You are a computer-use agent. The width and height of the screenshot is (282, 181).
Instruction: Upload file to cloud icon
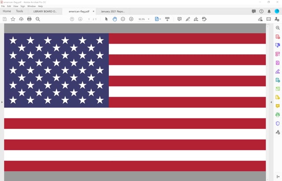tap(21, 19)
